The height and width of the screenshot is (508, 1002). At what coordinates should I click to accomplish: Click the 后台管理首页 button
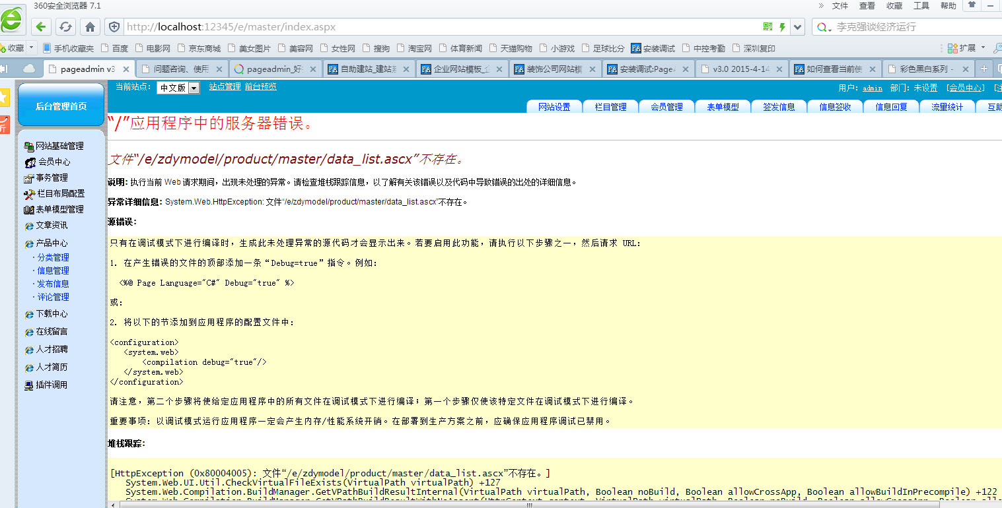[61, 106]
